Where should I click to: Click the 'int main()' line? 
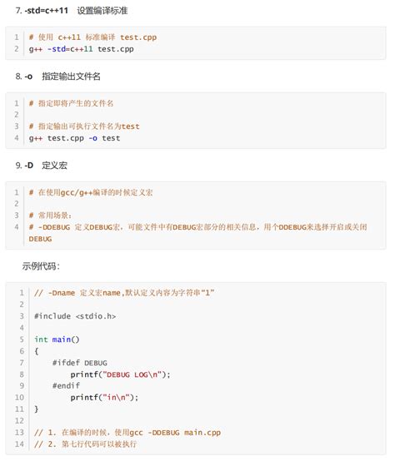point(57,340)
